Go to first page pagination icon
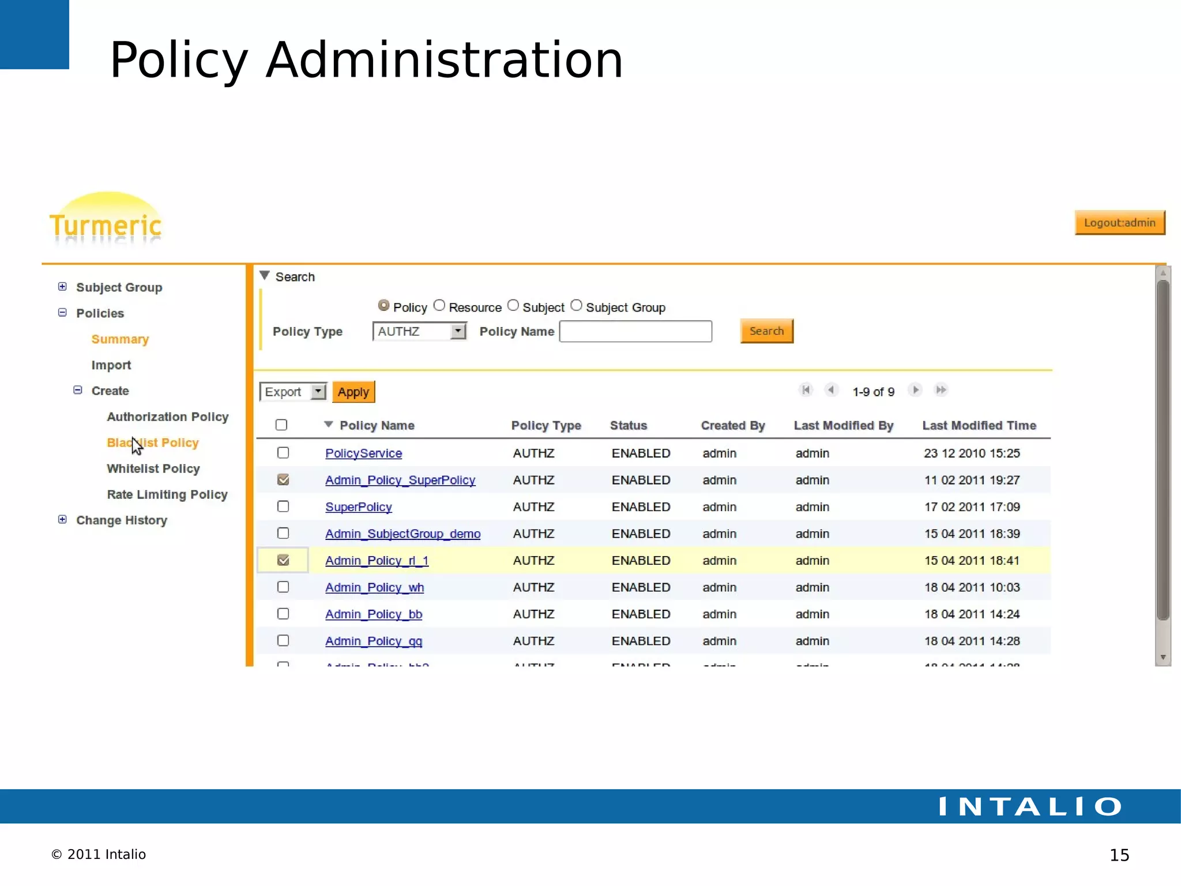The height and width of the screenshot is (886, 1181). click(x=806, y=390)
